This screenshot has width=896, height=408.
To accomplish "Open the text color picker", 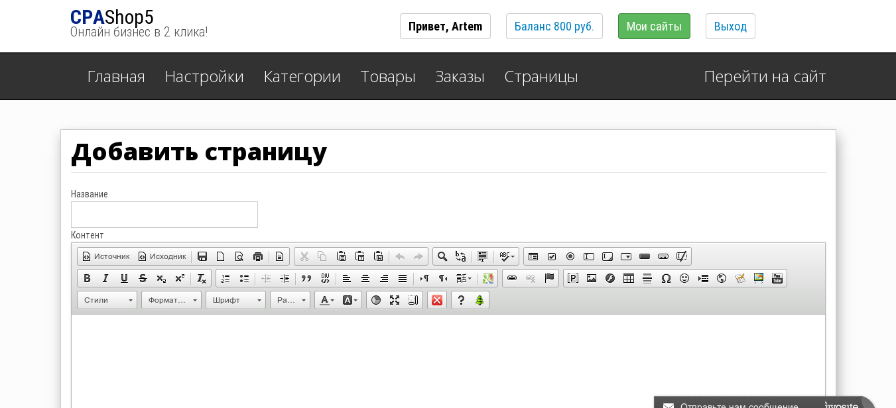I will click(x=327, y=300).
